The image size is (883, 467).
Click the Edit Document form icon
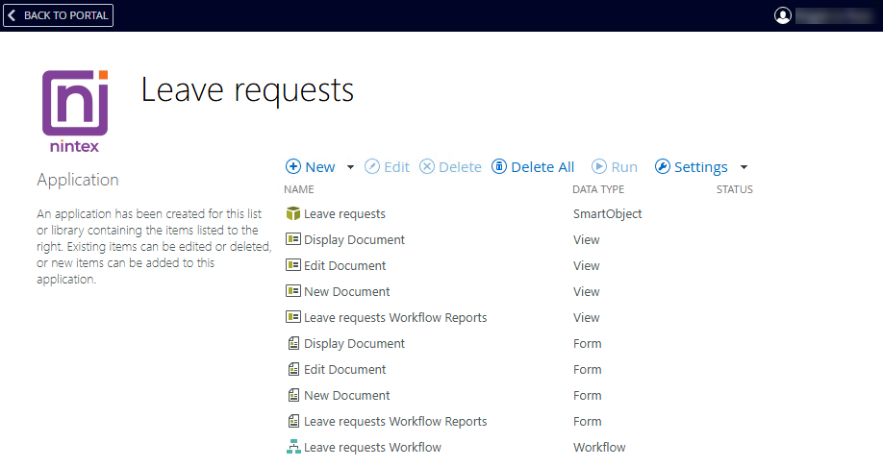click(x=293, y=370)
